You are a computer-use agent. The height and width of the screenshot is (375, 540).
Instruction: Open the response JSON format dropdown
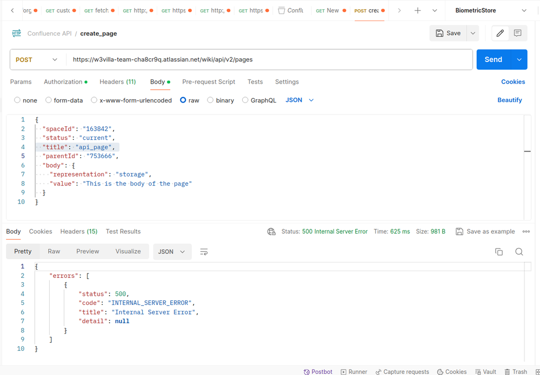[x=172, y=251]
